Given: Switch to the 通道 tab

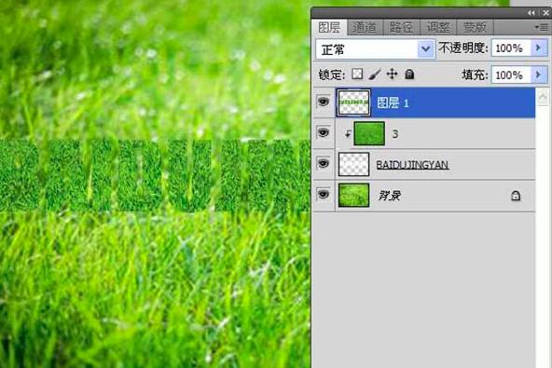Looking at the screenshot, I should (365, 27).
